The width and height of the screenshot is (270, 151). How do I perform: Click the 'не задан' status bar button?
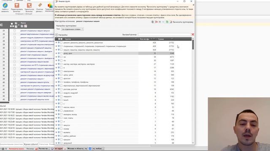tap(59, 148)
